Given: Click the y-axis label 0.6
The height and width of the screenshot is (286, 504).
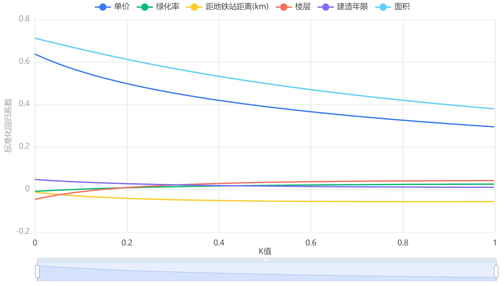Looking at the screenshot, I should pyautogui.click(x=24, y=62).
